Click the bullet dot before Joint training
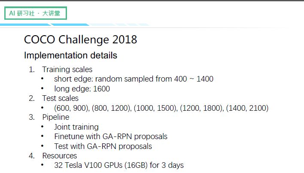The image size is (304, 173). click(42, 127)
